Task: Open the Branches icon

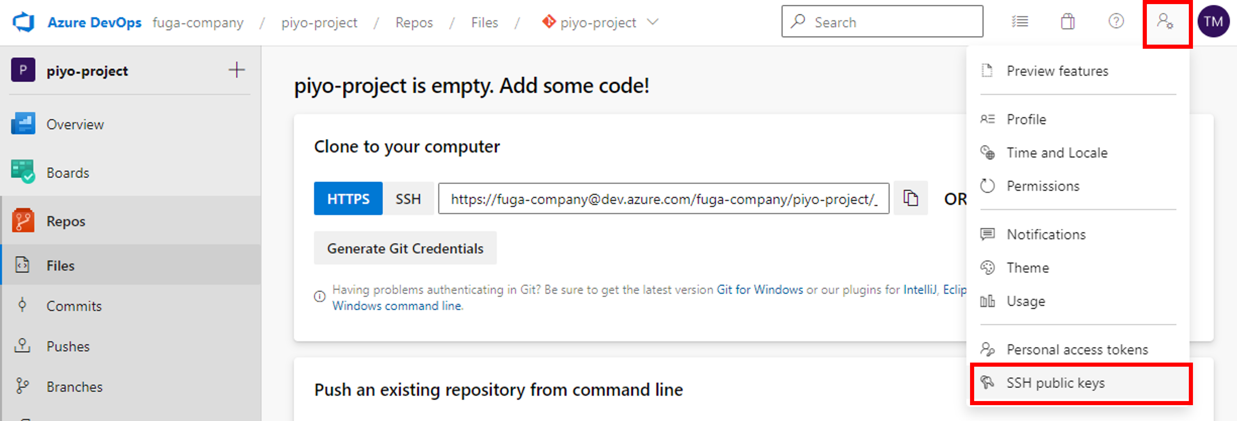Action: pos(22,386)
